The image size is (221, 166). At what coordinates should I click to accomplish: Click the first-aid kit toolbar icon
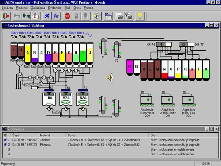coord(36,16)
